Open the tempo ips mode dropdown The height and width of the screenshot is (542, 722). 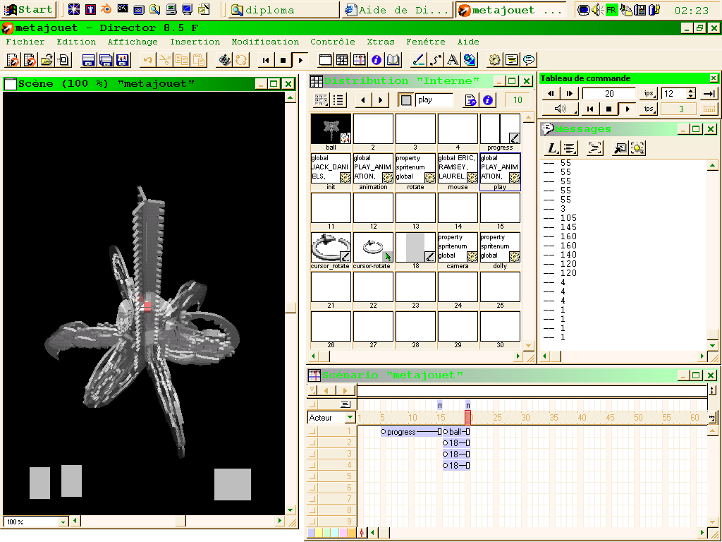pos(648,94)
